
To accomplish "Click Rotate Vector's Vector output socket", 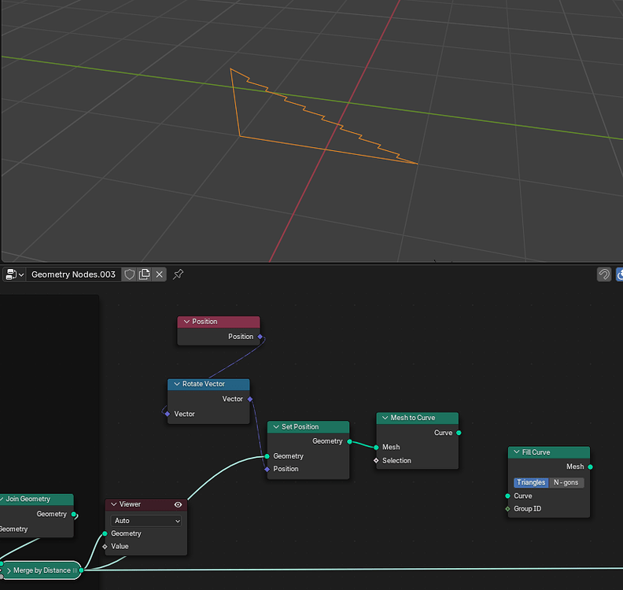I will [x=250, y=400].
